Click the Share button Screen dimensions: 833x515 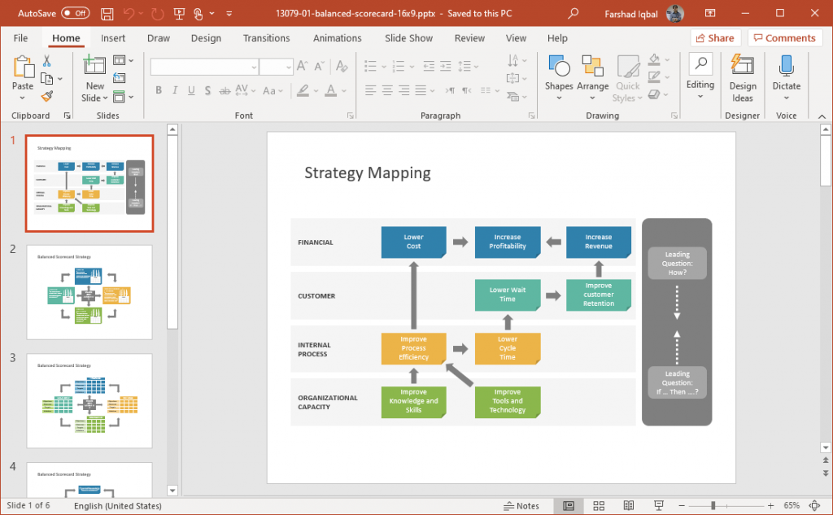point(715,37)
